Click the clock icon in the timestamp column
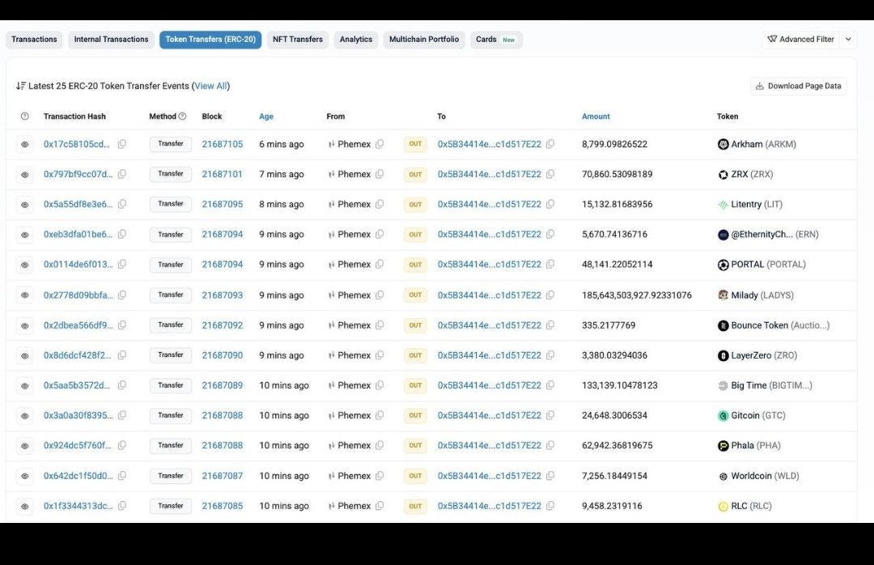The image size is (874, 565). coord(24,116)
